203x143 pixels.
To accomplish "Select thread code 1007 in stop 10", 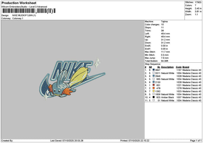I will (179, 97).
